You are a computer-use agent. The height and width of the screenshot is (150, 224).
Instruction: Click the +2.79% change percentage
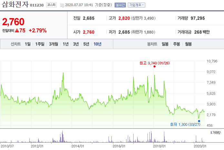coord(37,30)
